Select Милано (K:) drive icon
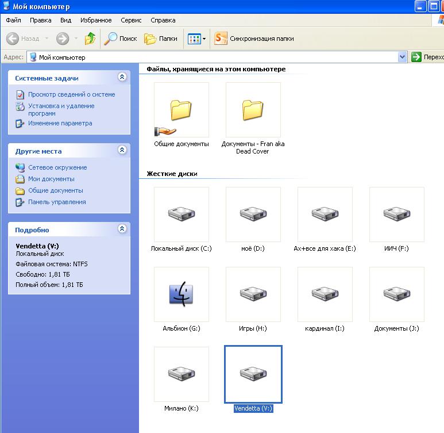 click(182, 374)
